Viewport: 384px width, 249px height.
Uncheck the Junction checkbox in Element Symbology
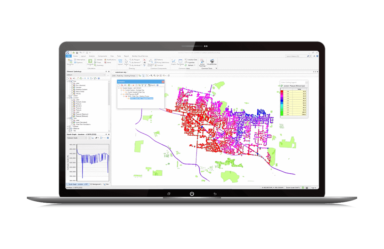(x=70, y=98)
